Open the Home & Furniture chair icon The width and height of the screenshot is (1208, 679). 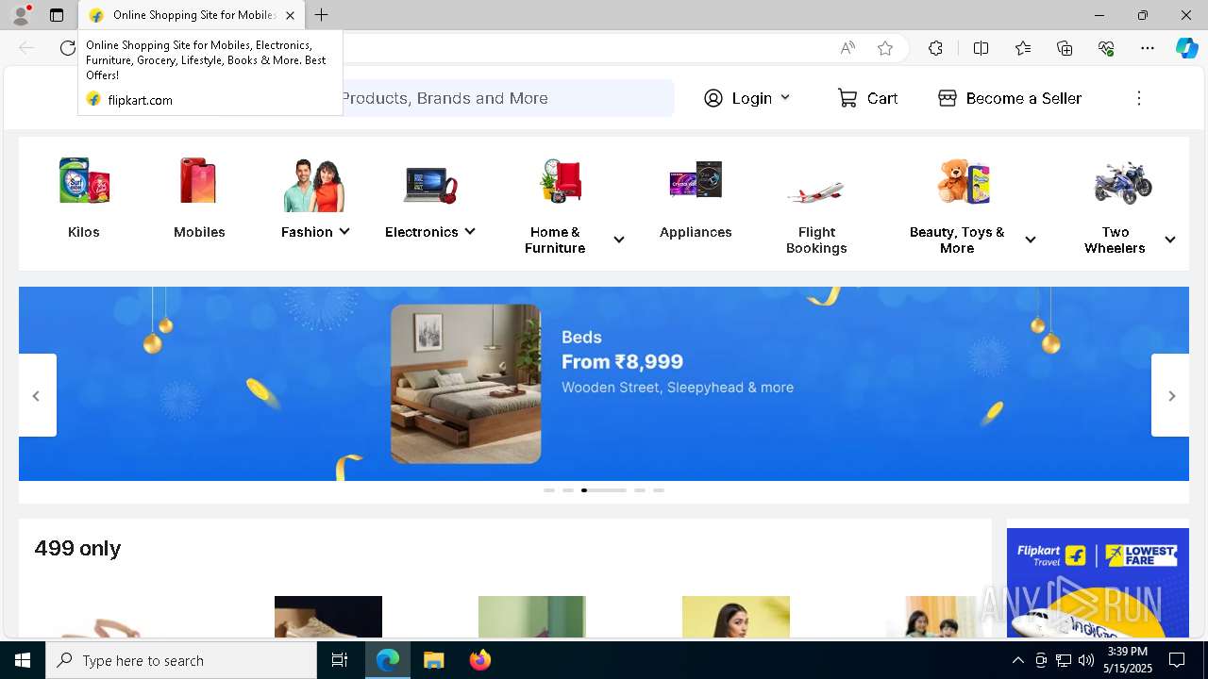[561, 180]
